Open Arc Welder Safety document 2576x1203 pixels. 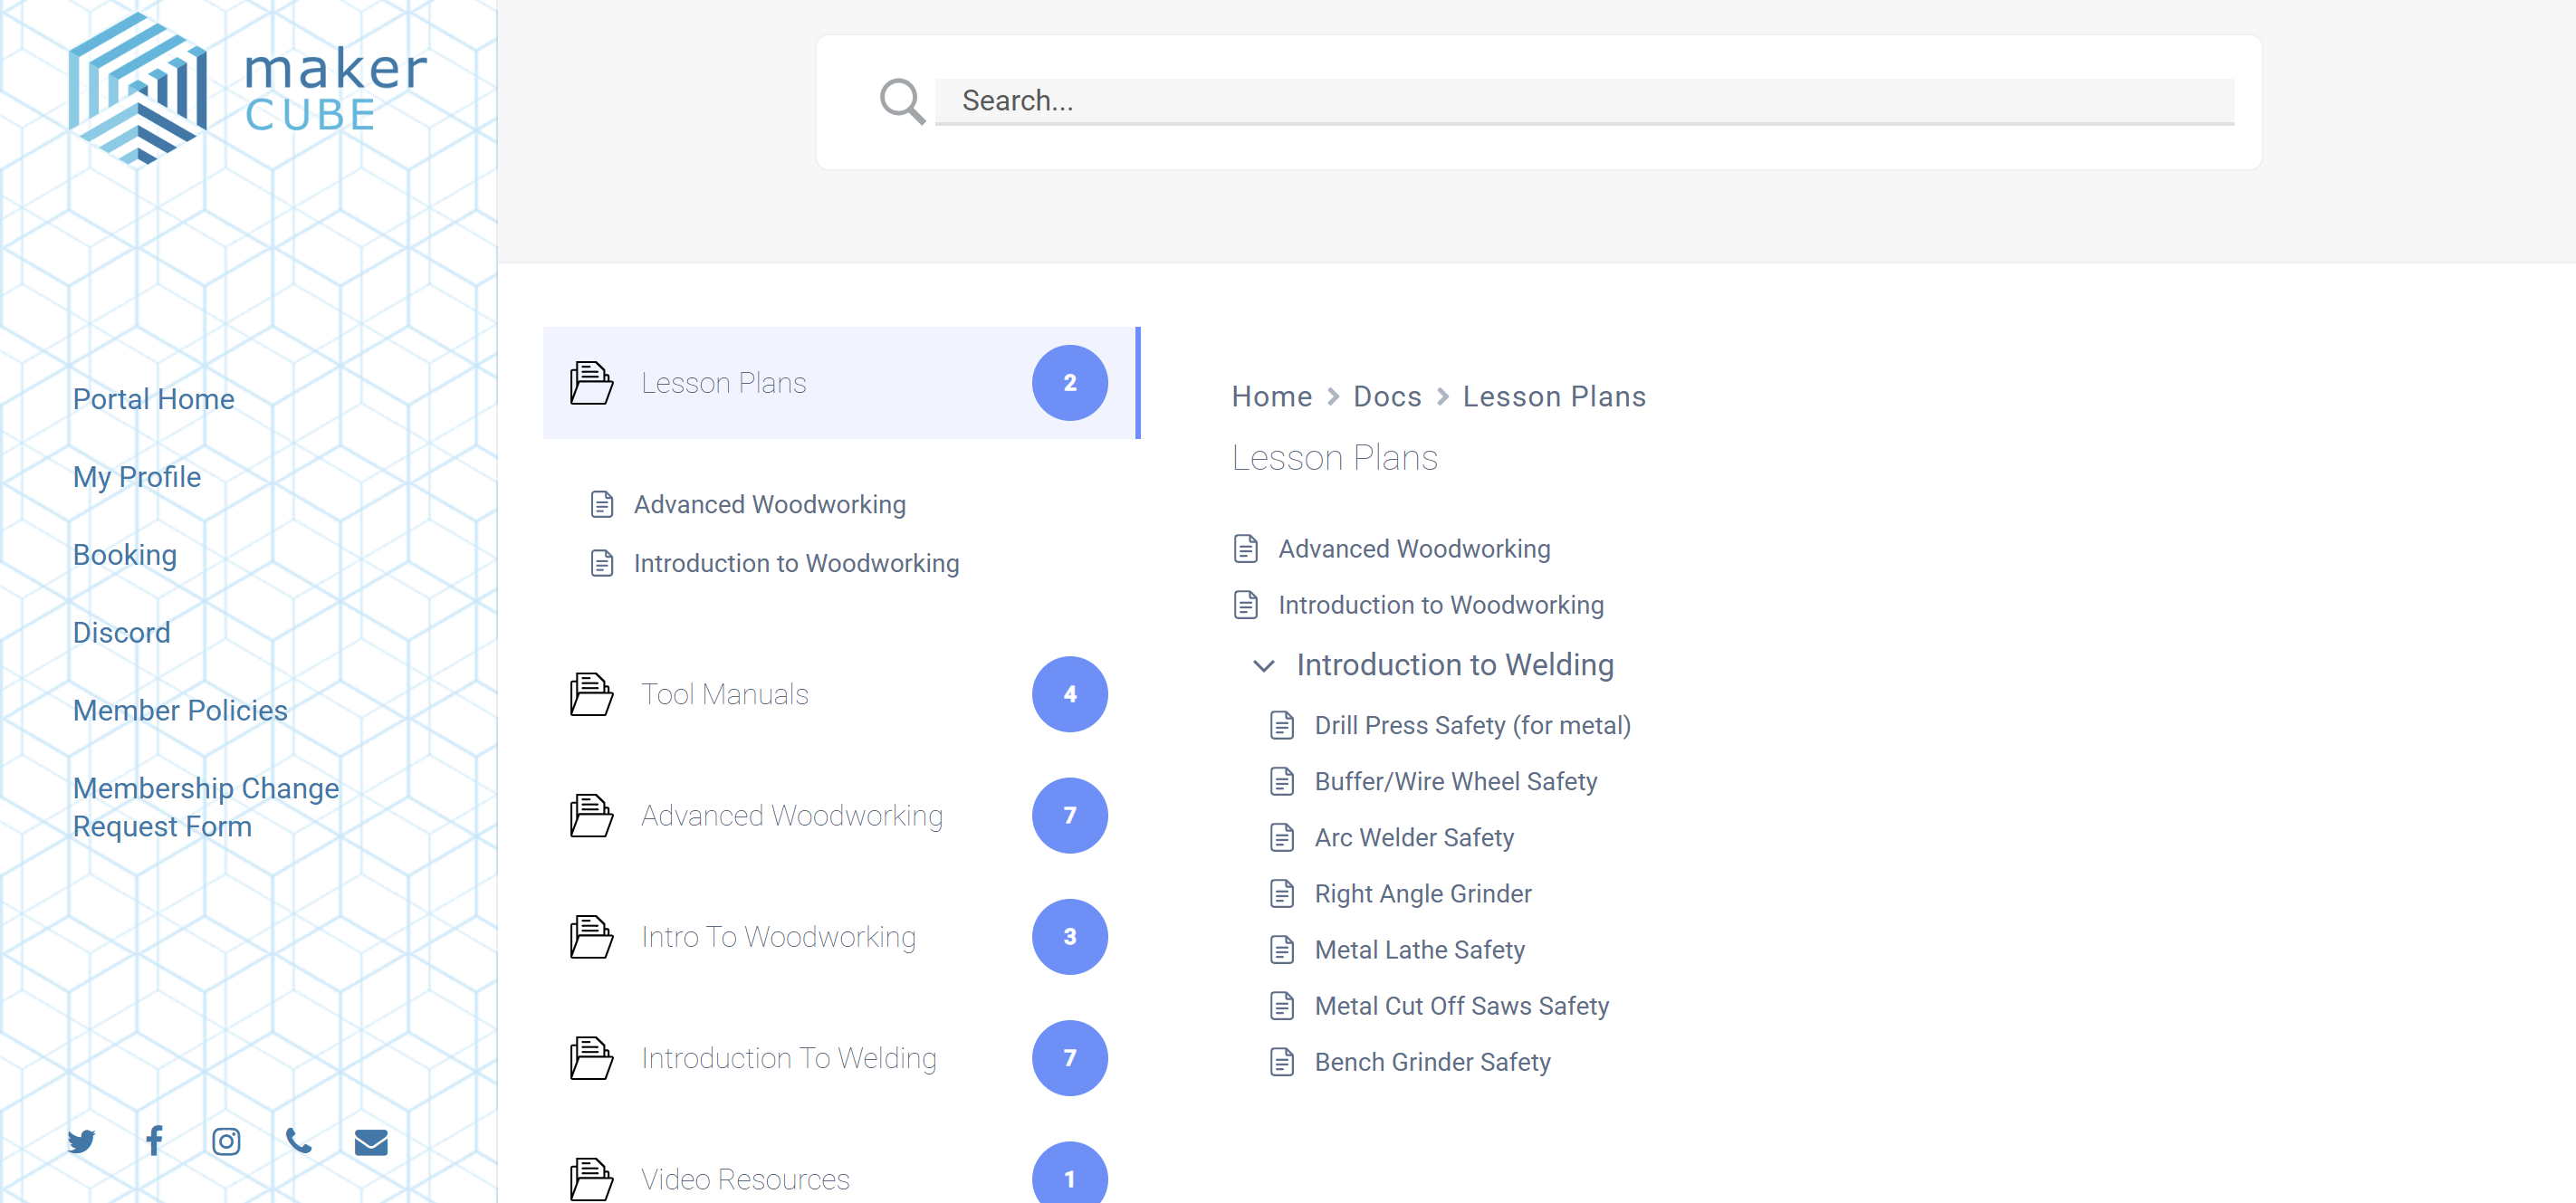coord(1413,838)
